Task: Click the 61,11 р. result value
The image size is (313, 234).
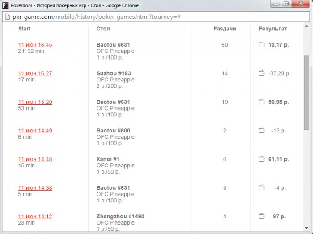Action: (x=279, y=159)
